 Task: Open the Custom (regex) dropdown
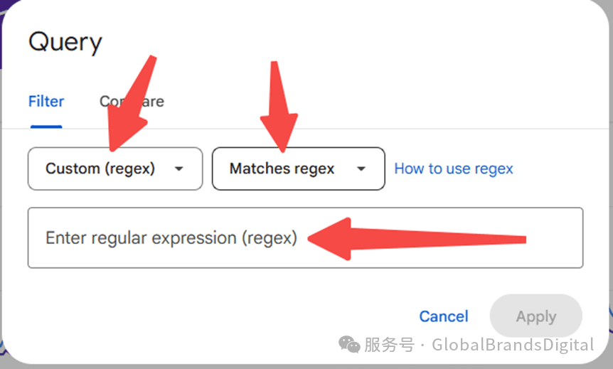pyautogui.click(x=115, y=169)
